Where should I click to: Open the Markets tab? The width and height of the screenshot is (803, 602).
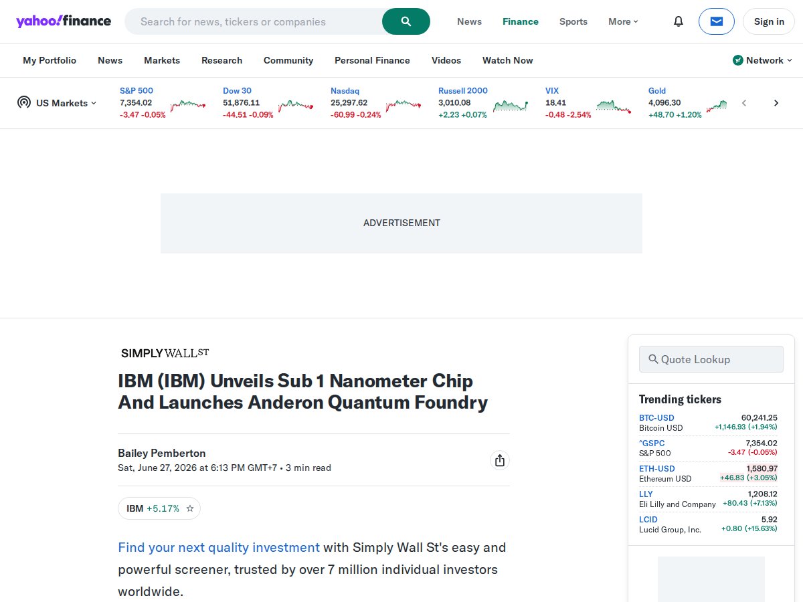coord(162,60)
